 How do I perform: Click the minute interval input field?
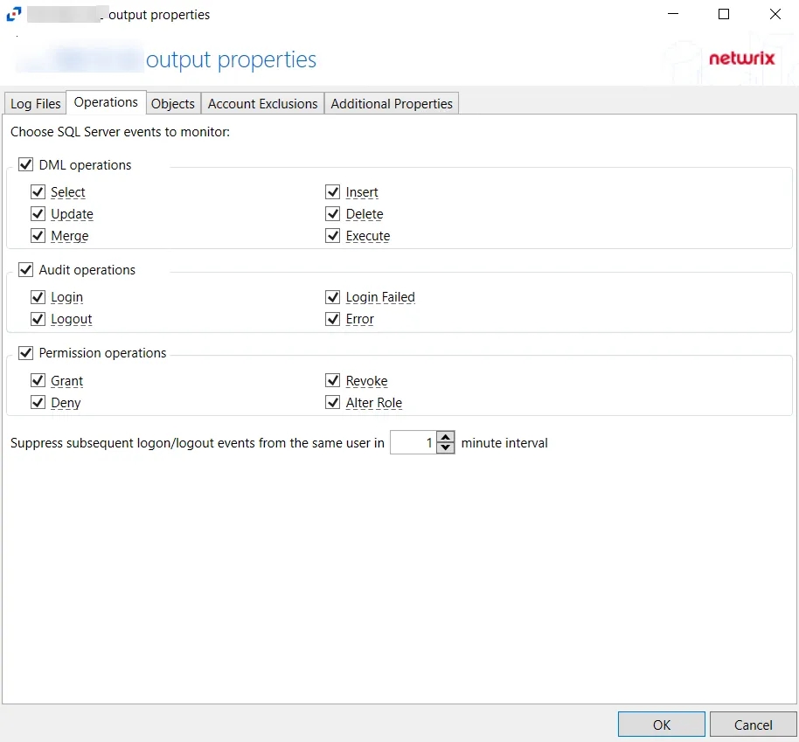pyautogui.click(x=413, y=442)
